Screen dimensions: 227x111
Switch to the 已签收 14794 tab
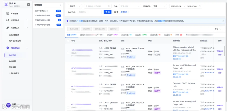coord(141,35)
